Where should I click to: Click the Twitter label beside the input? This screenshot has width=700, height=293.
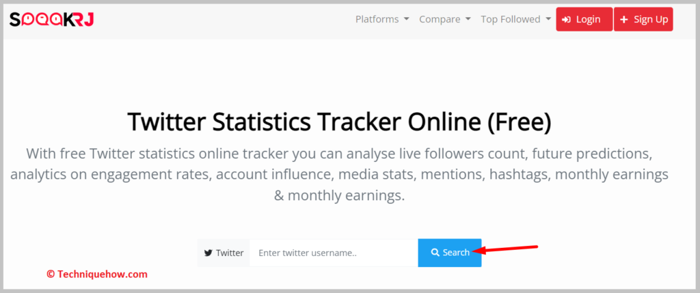(224, 253)
